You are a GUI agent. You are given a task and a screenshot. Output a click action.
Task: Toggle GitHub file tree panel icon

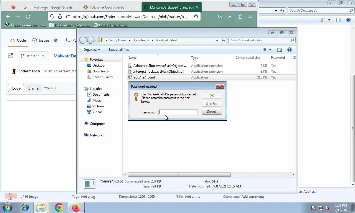point(11,56)
